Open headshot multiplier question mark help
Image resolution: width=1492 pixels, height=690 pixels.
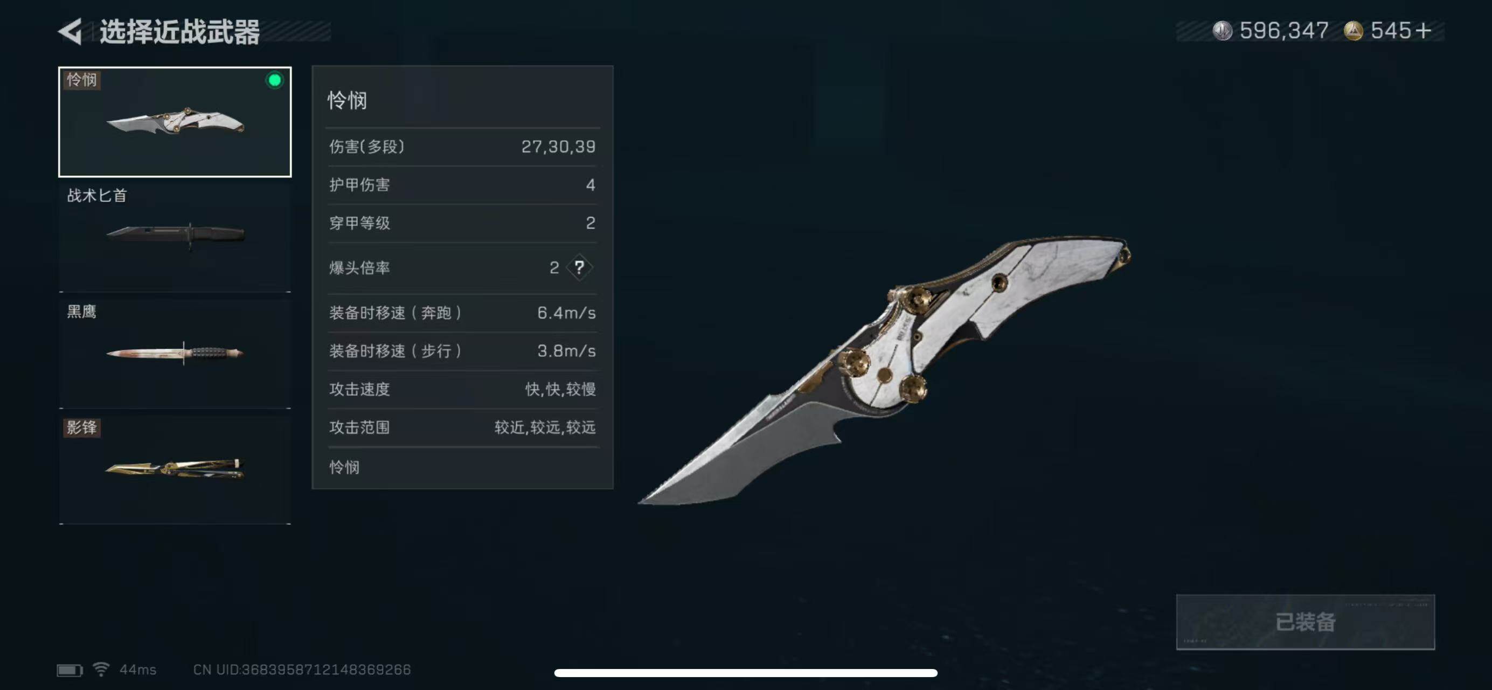coord(579,267)
